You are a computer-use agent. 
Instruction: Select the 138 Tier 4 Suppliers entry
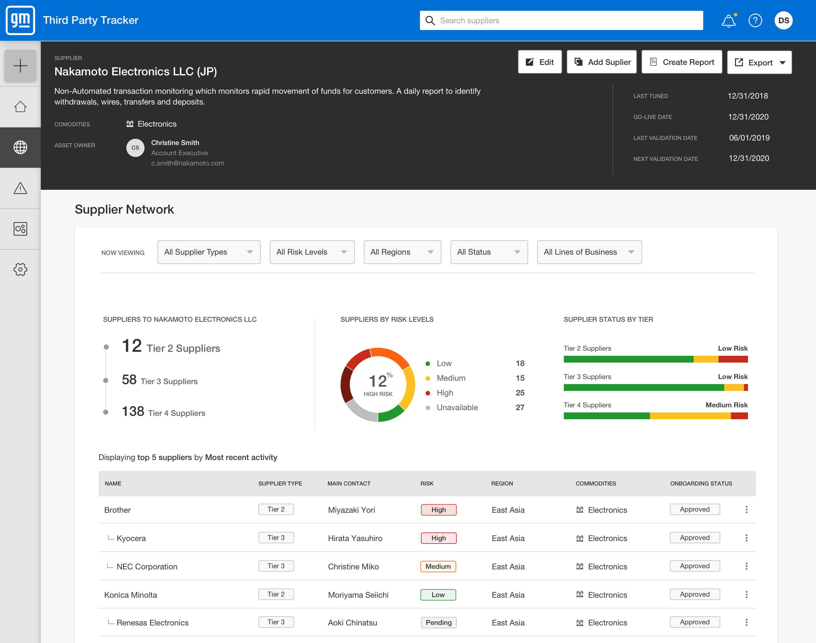(163, 412)
